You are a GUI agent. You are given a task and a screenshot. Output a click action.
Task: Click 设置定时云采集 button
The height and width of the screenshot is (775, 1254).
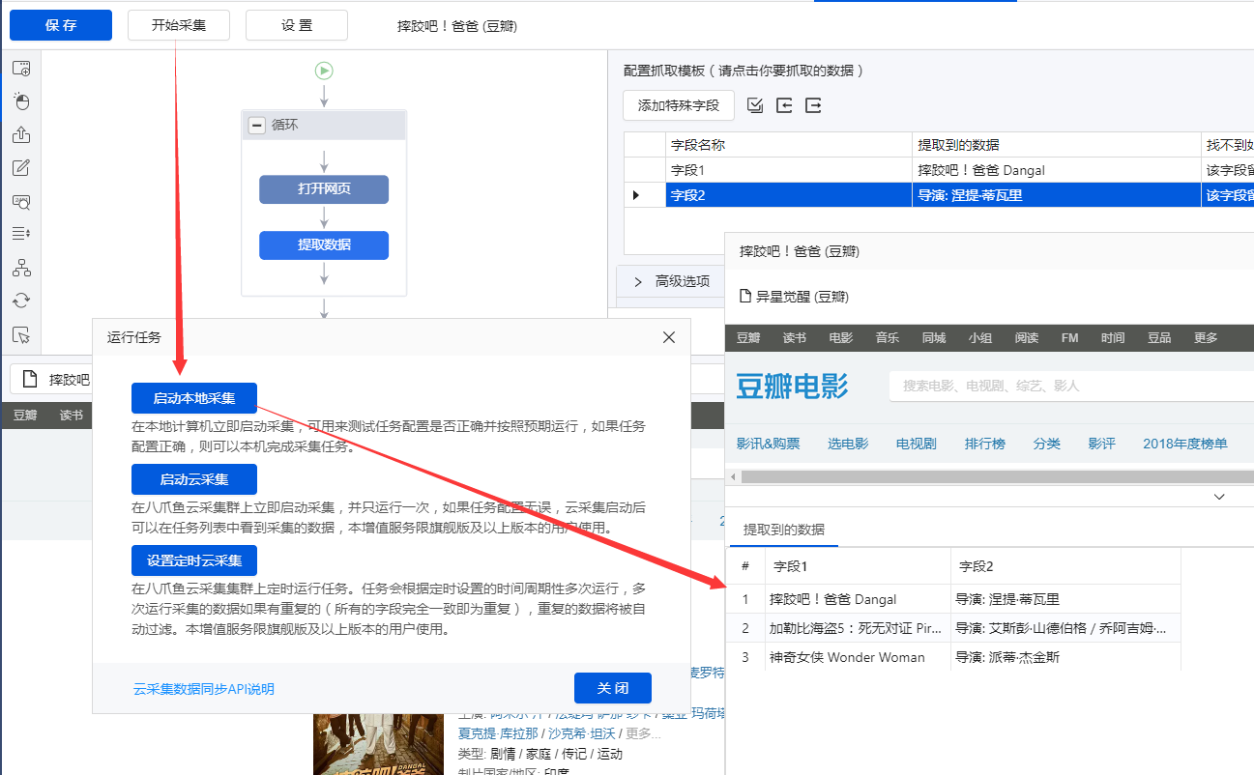194,560
